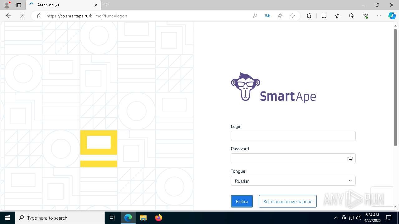
Task: Select the Авторизация tab
Action: [63, 5]
